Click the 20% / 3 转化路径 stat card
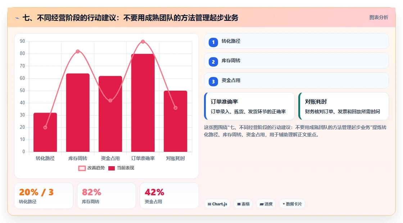The image size is (403, 223). click(x=44, y=196)
